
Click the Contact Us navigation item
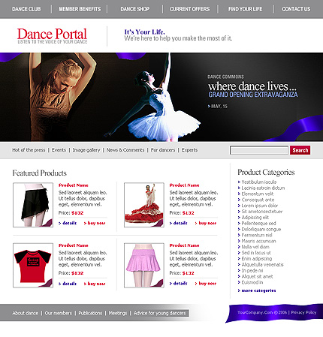pyautogui.click(x=296, y=9)
